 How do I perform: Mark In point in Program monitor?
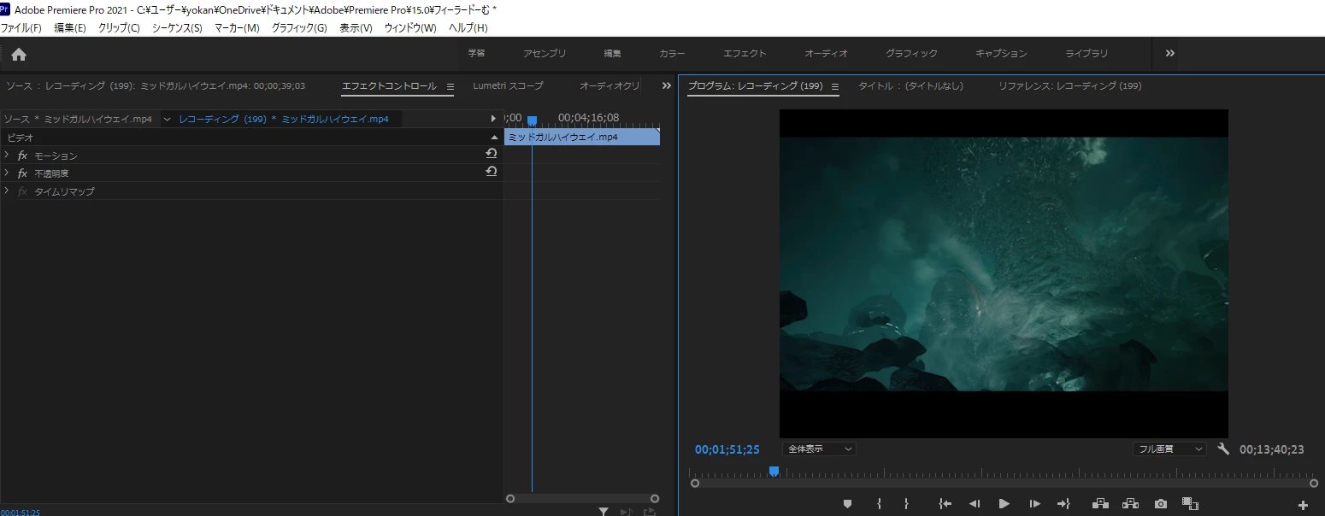coord(879,504)
